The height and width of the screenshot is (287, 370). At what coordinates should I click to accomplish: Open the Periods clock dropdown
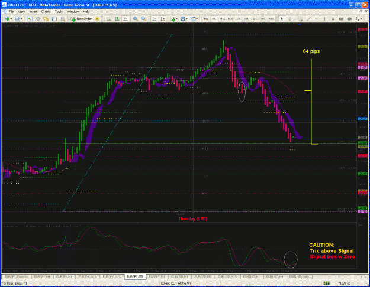pos(184,19)
